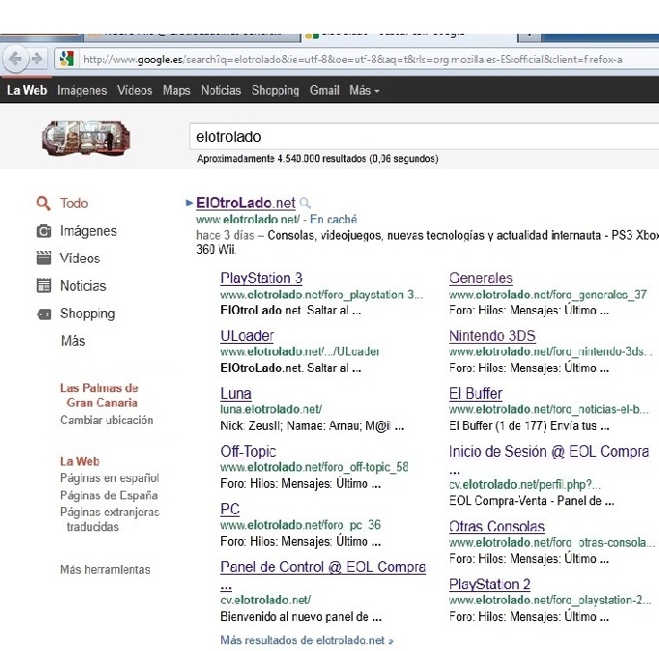Click the Google doodle logo
This screenshot has width=659, height=651.
click(86, 137)
